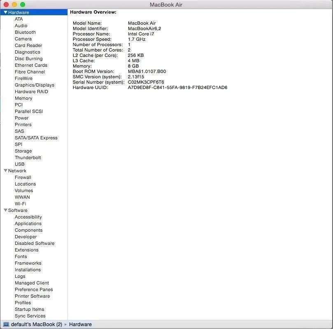
Task: Collapse the Network disclosure triangle
Action: (5, 171)
